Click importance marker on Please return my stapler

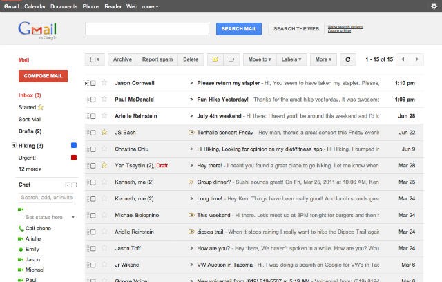pyautogui.click(x=191, y=83)
